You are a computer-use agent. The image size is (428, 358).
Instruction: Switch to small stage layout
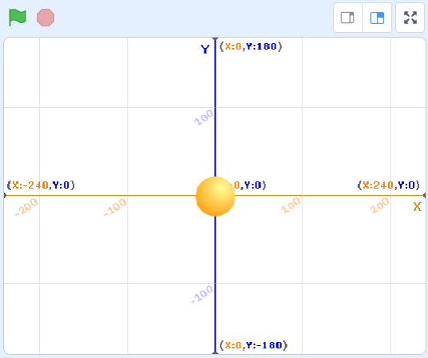pyautogui.click(x=348, y=18)
